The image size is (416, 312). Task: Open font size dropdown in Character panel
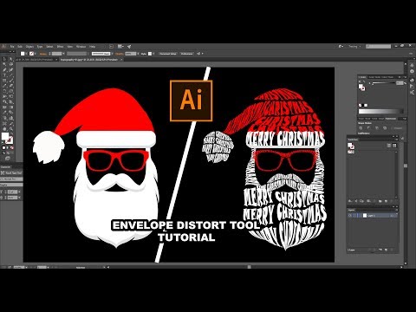pos(19,192)
